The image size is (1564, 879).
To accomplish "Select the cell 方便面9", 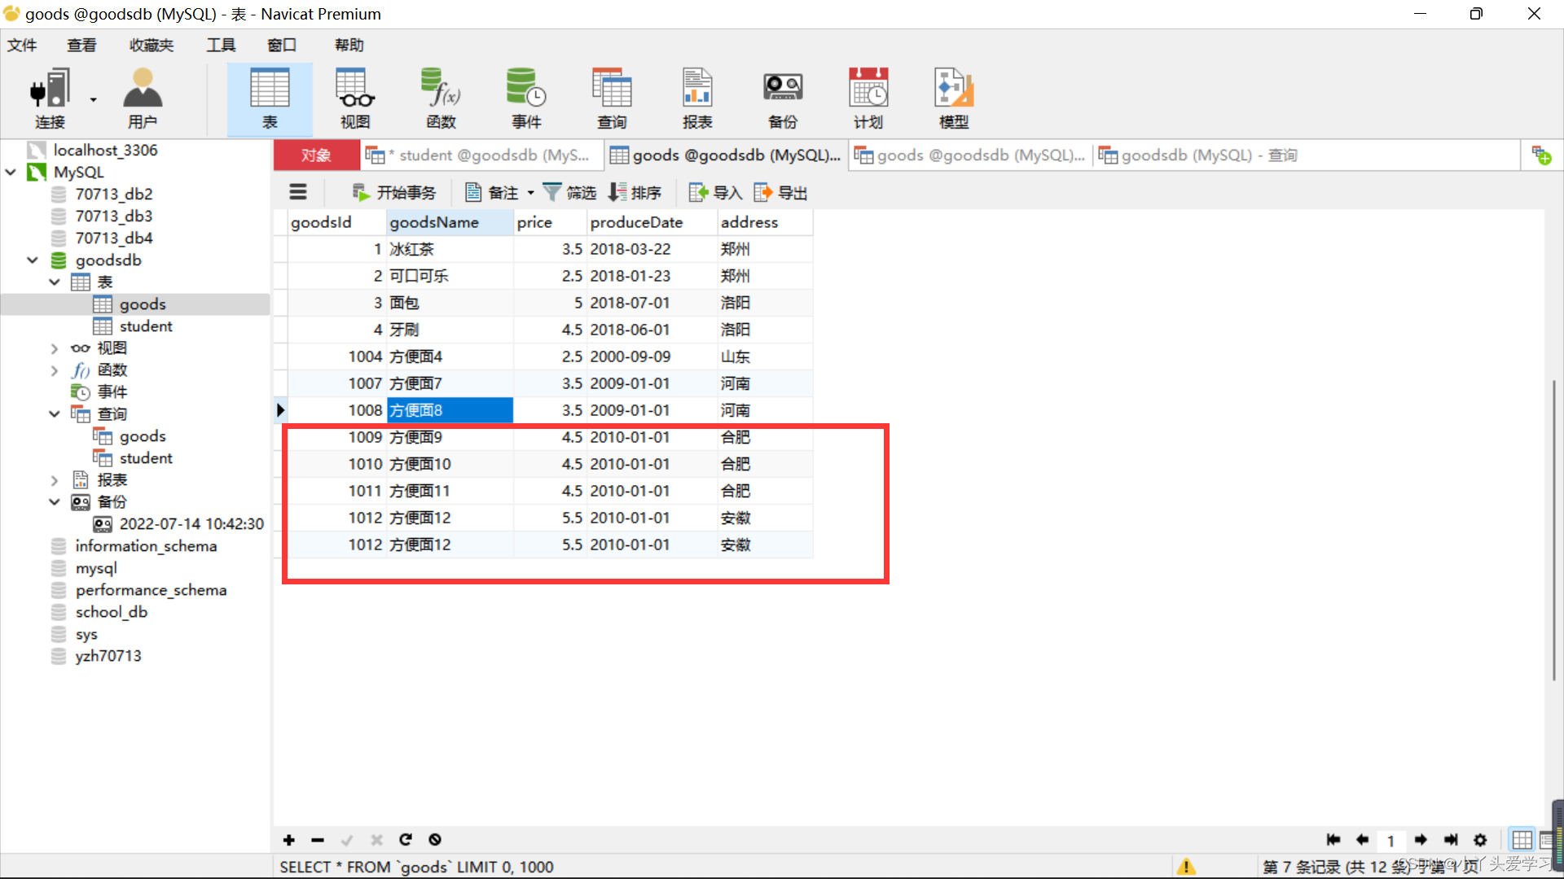I will (x=450, y=437).
